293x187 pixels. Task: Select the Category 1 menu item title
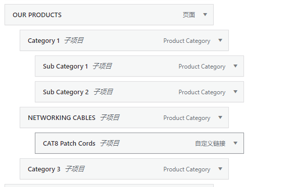coord(44,41)
